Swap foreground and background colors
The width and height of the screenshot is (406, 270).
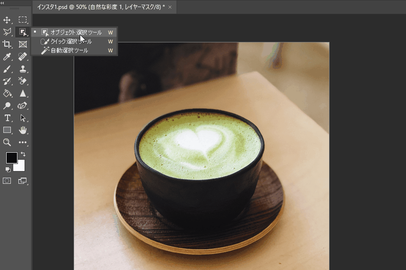coord(23,154)
